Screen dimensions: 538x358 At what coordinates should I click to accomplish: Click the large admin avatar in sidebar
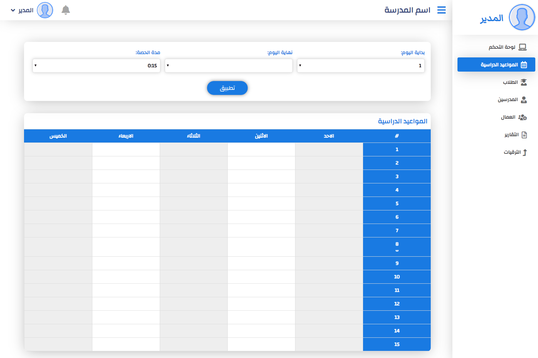point(522,17)
